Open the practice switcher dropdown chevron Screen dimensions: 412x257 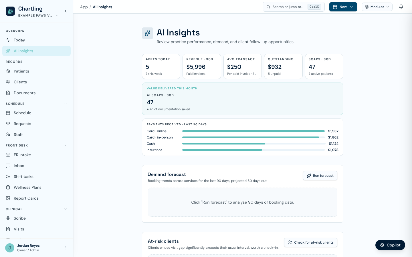[57, 15]
